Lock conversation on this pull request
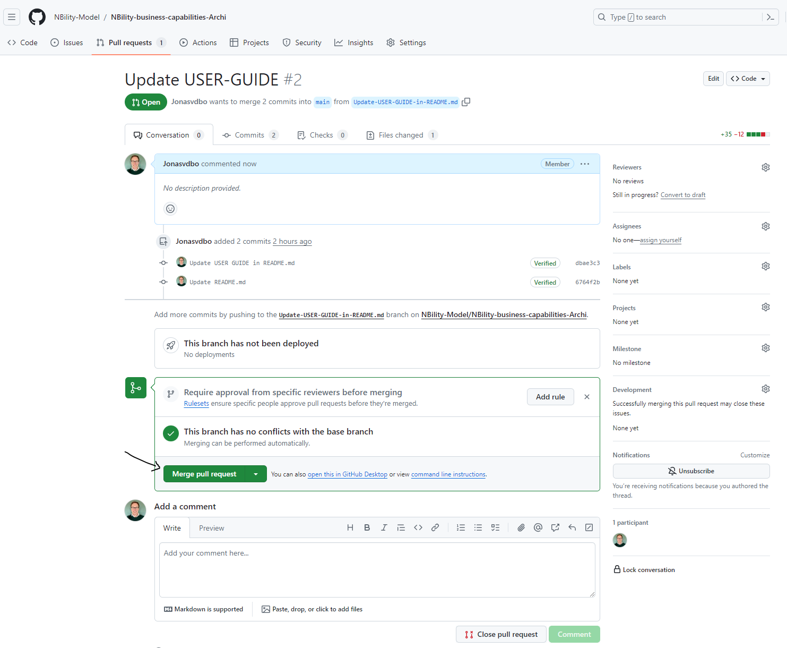 [x=644, y=569]
